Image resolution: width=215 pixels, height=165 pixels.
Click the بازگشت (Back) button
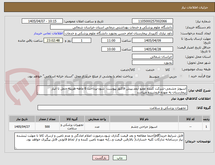point(101,158)
